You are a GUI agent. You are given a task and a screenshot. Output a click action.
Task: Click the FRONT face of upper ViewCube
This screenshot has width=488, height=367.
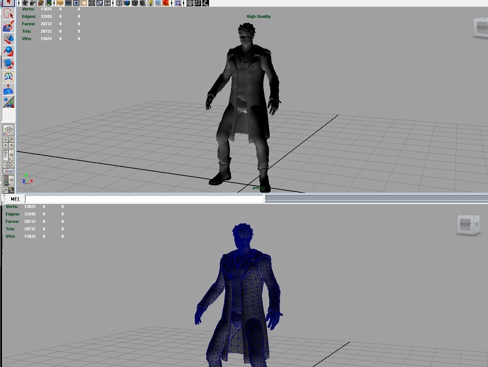(x=481, y=28)
